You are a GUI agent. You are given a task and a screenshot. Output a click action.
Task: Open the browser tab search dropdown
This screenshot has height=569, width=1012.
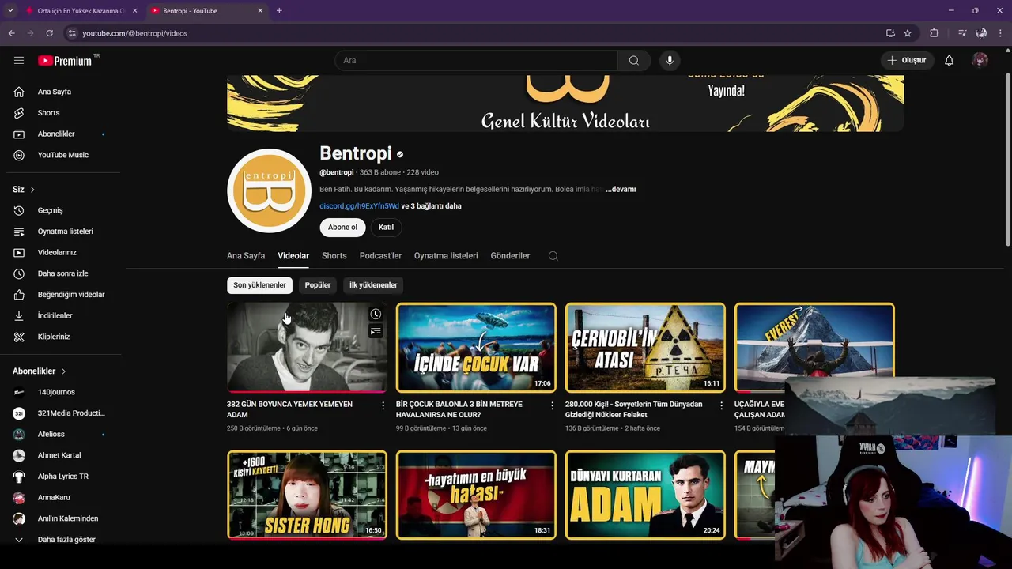click(x=10, y=11)
